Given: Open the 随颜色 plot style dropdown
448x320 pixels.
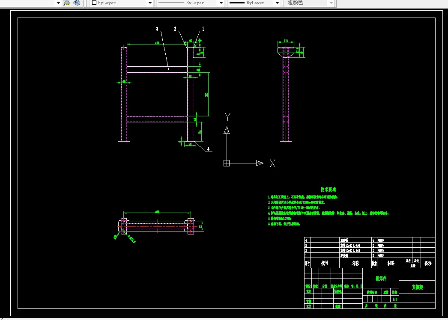Looking at the screenshot, I should (331, 3).
